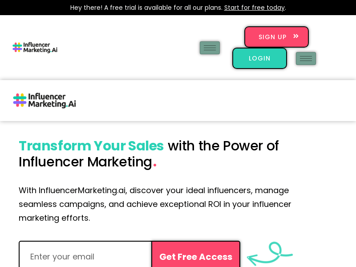Click the "Hey there! A free trial" announcement text
Viewport: 356px width, 267px height.
point(146,8)
